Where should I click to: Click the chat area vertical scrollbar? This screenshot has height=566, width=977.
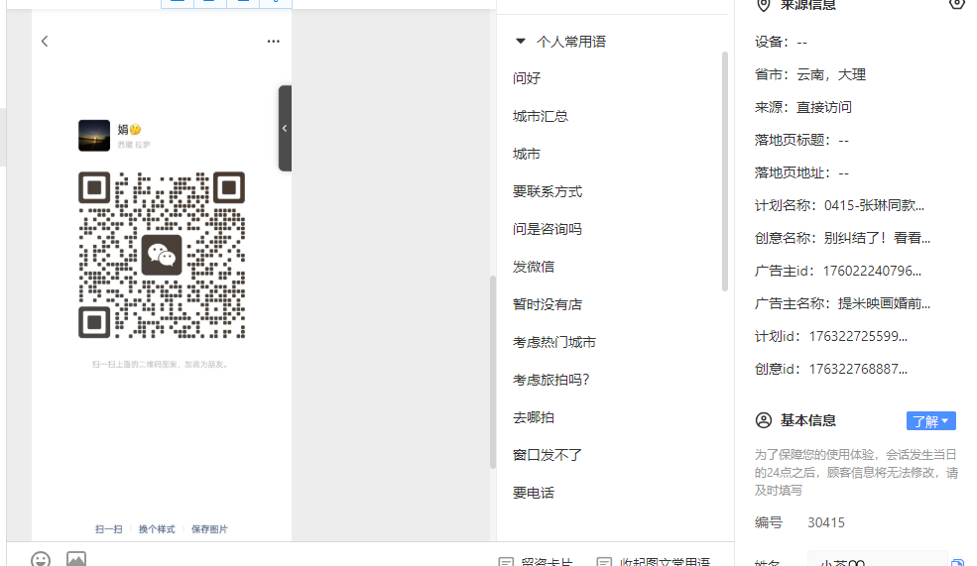point(492,372)
